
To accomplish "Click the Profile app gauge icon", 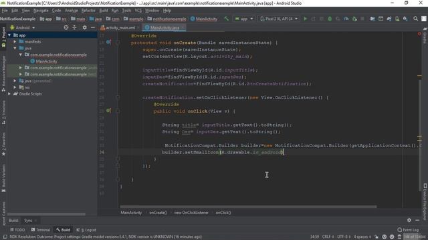I will pyautogui.click(x=346, y=19).
